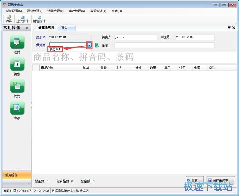Select 供应商1 from the supplier list

[55, 49]
